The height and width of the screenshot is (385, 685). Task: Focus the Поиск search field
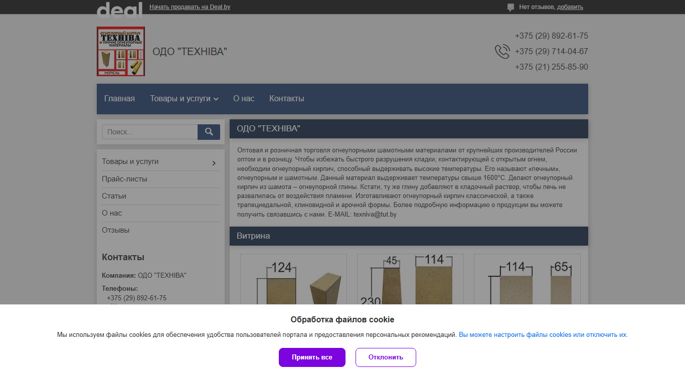click(x=150, y=132)
